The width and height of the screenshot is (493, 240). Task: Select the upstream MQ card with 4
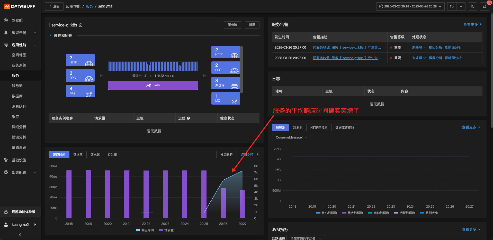tap(80, 91)
